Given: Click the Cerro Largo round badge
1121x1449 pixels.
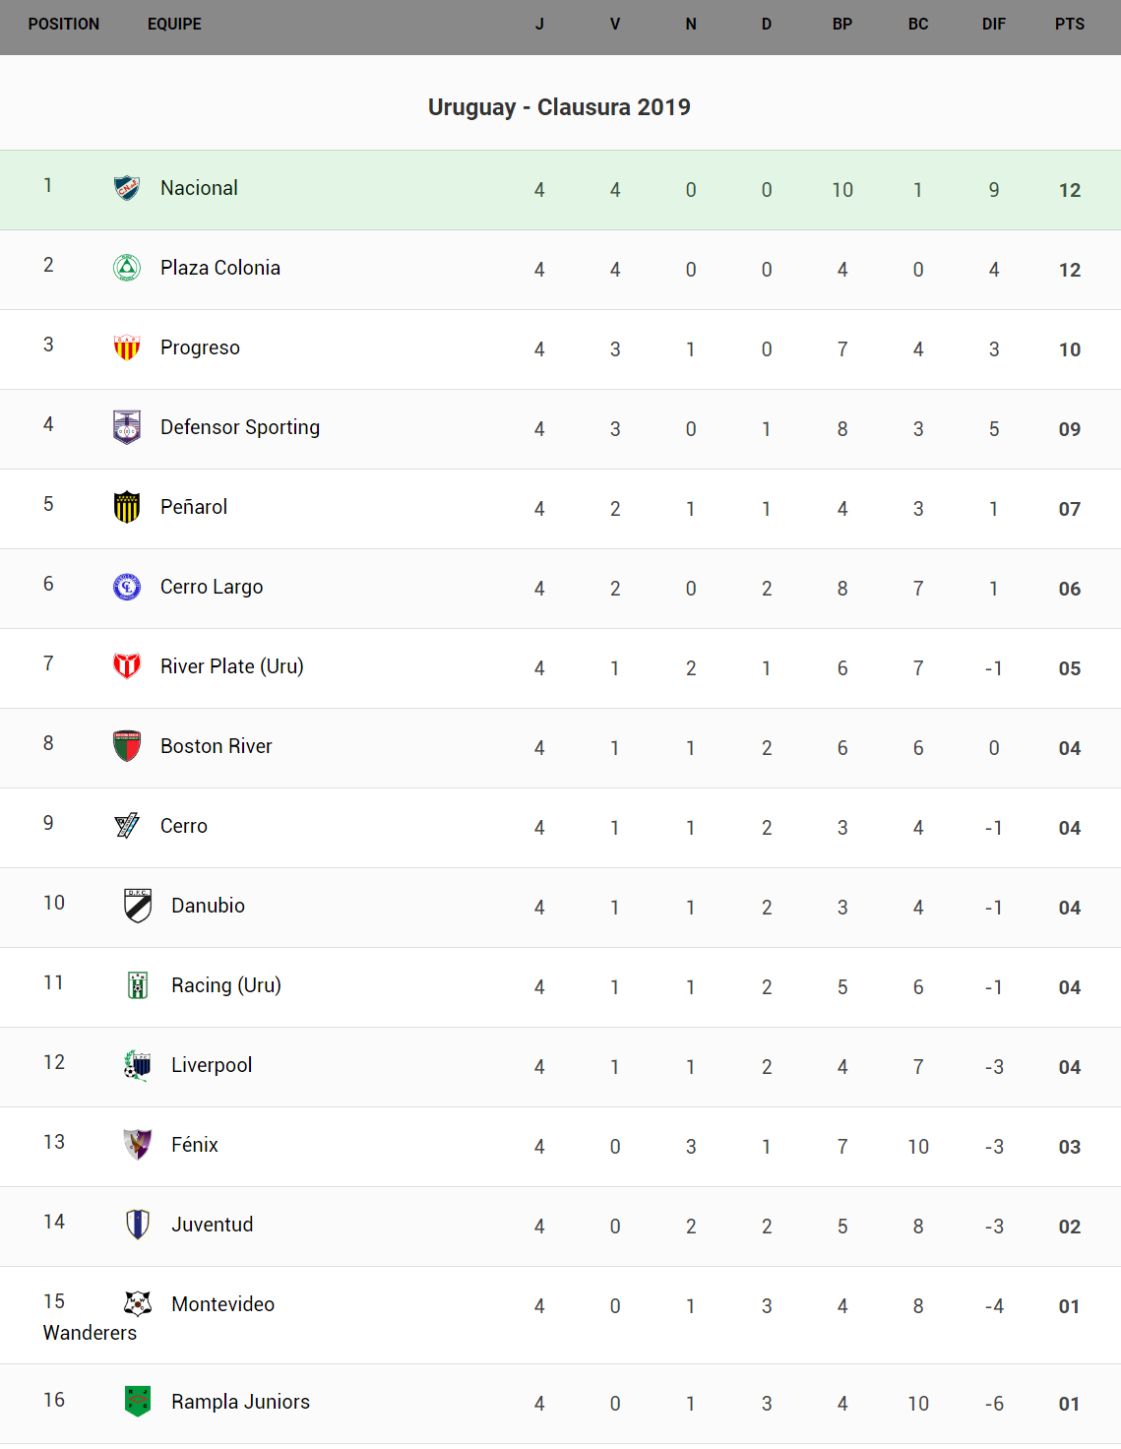Looking at the screenshot, I should (127, 586).
